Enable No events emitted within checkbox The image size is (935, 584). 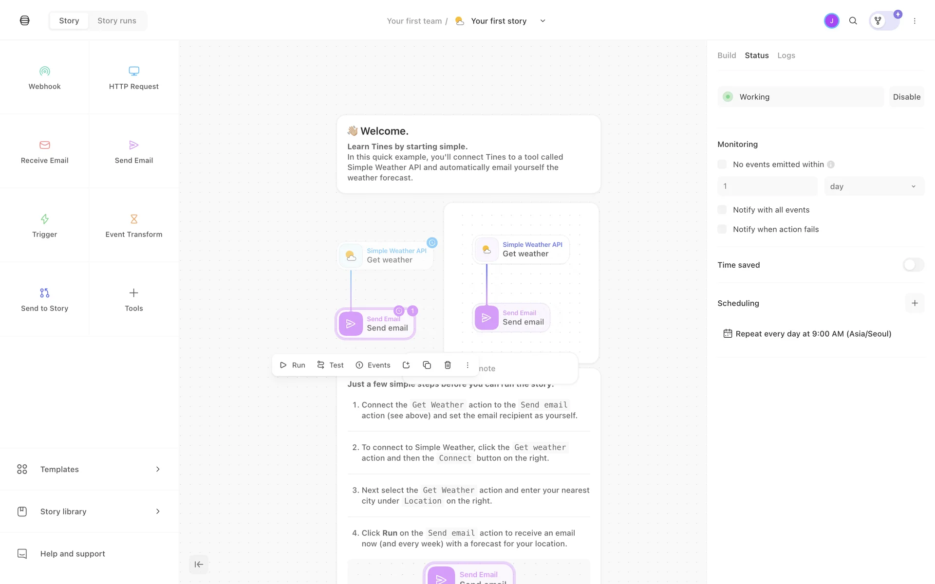tap(722, 164)
